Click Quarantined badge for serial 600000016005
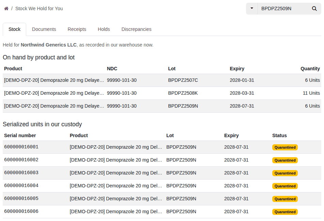 pyautogui.click(x=285, y=199)
